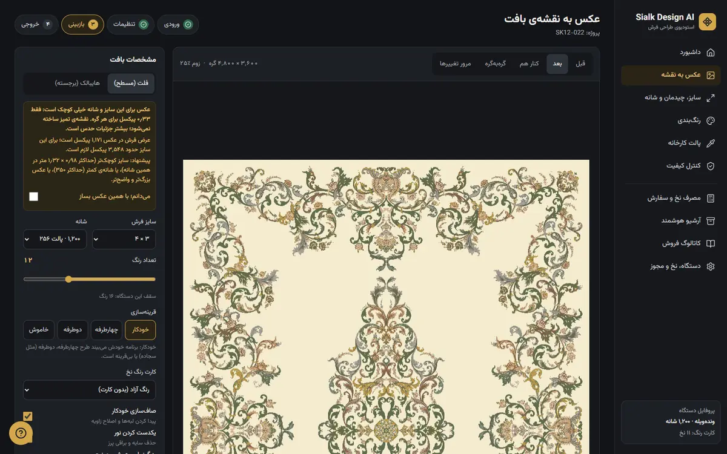The height and width of the screenshot is (454, 727).
Task: Go to the بازبینی step
Action: tap(82, 24)
